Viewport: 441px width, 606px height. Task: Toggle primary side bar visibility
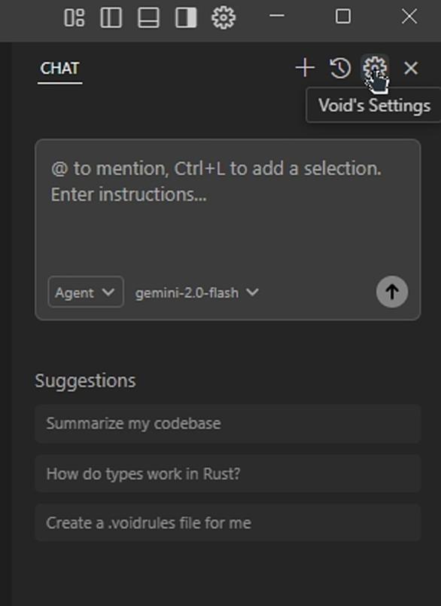tap(111, 17)
